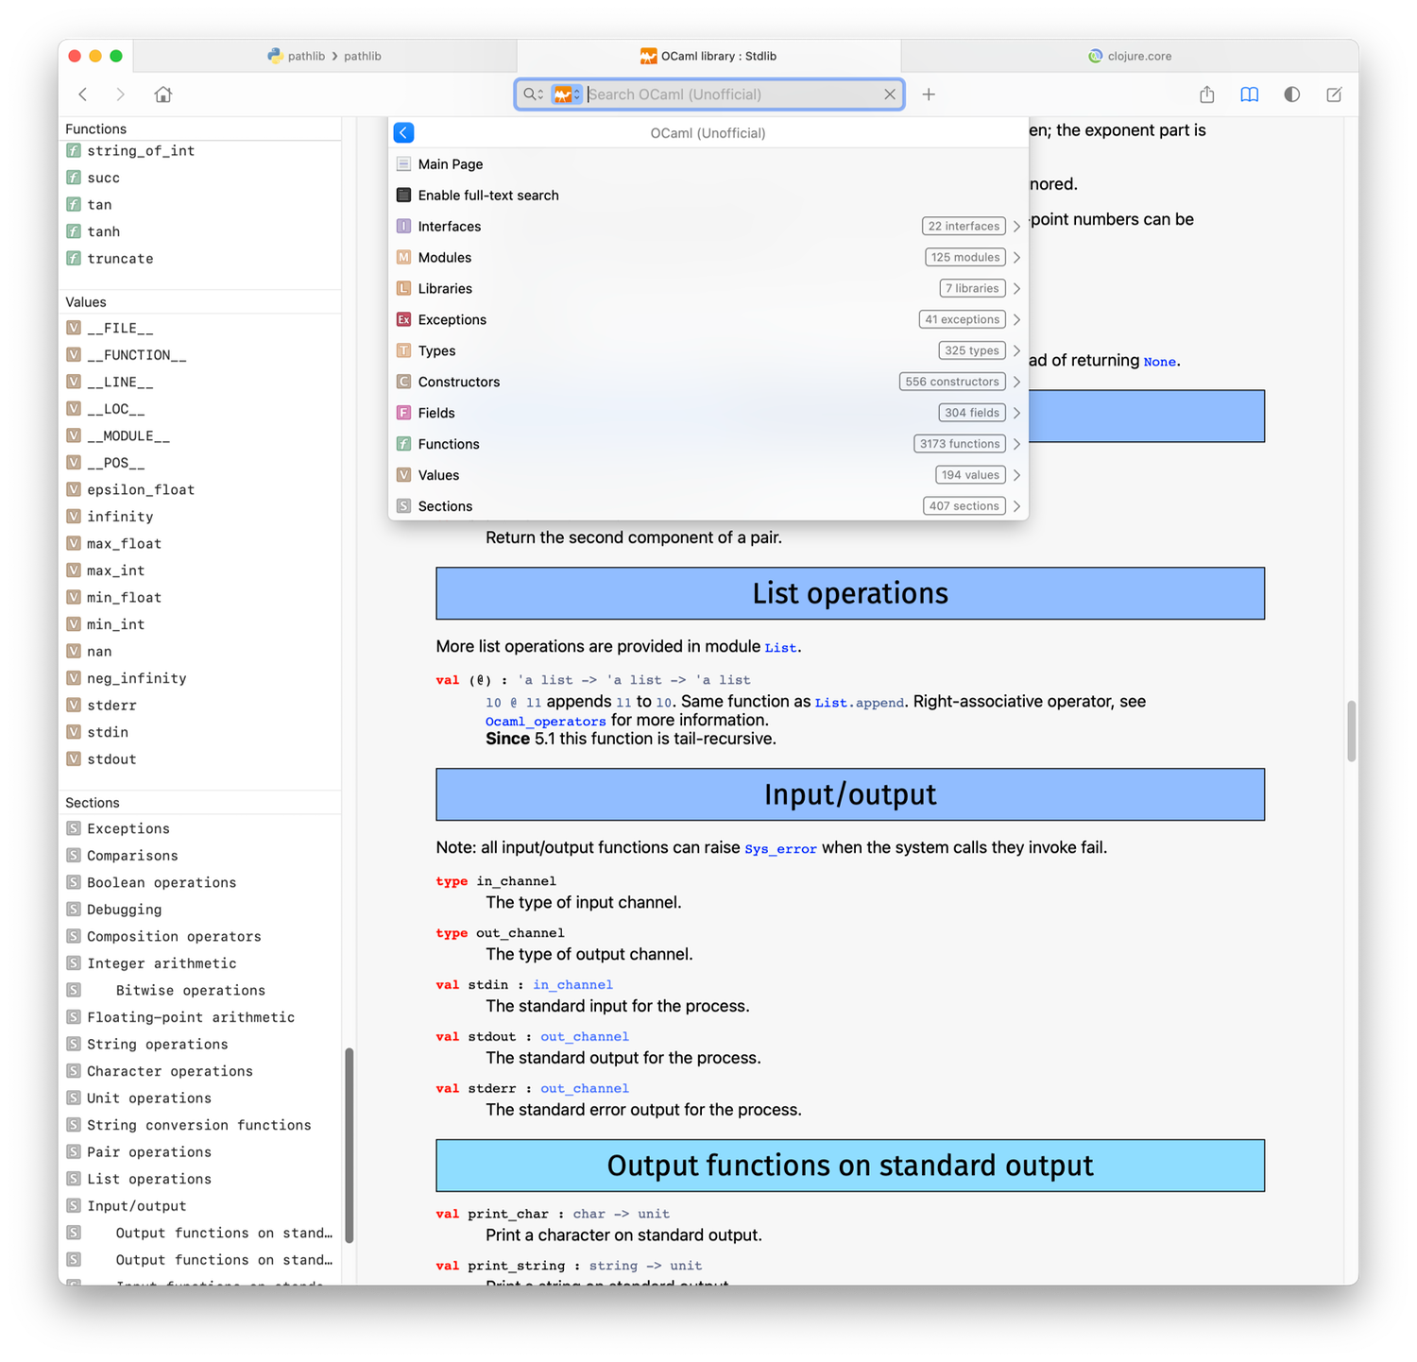Expand Interfaces list via its chevron
The height and width of the screenshot is (1362, 1417).
[1016, 227]
